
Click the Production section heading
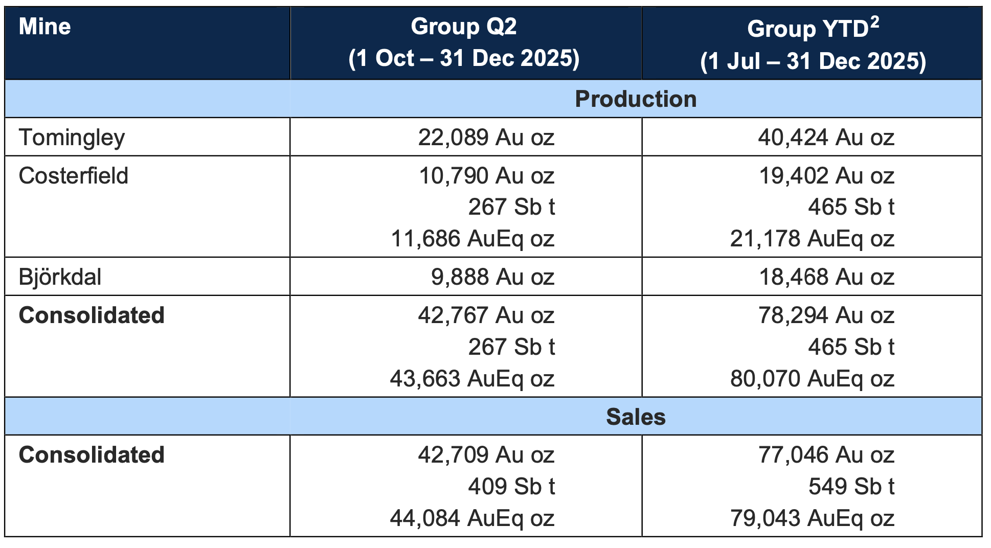636,99
